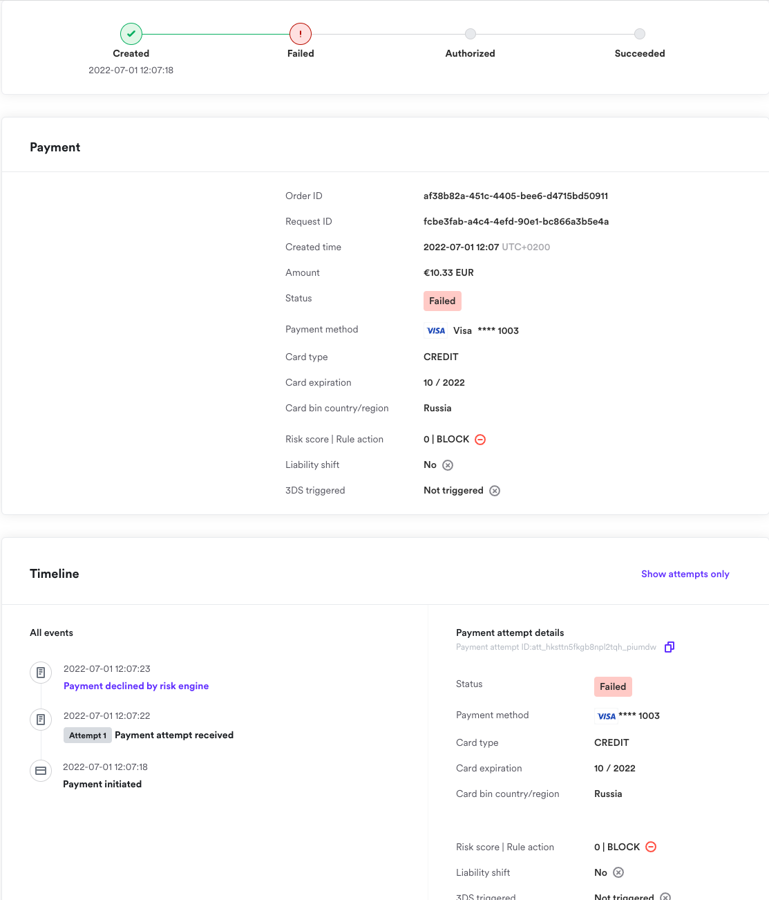Open Payment declined by risk engine event
The image size is (769, 900).
pyautogui.click(x=136, y=686)
